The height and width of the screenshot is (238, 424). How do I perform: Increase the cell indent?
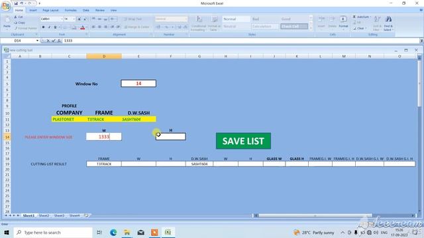118,27
